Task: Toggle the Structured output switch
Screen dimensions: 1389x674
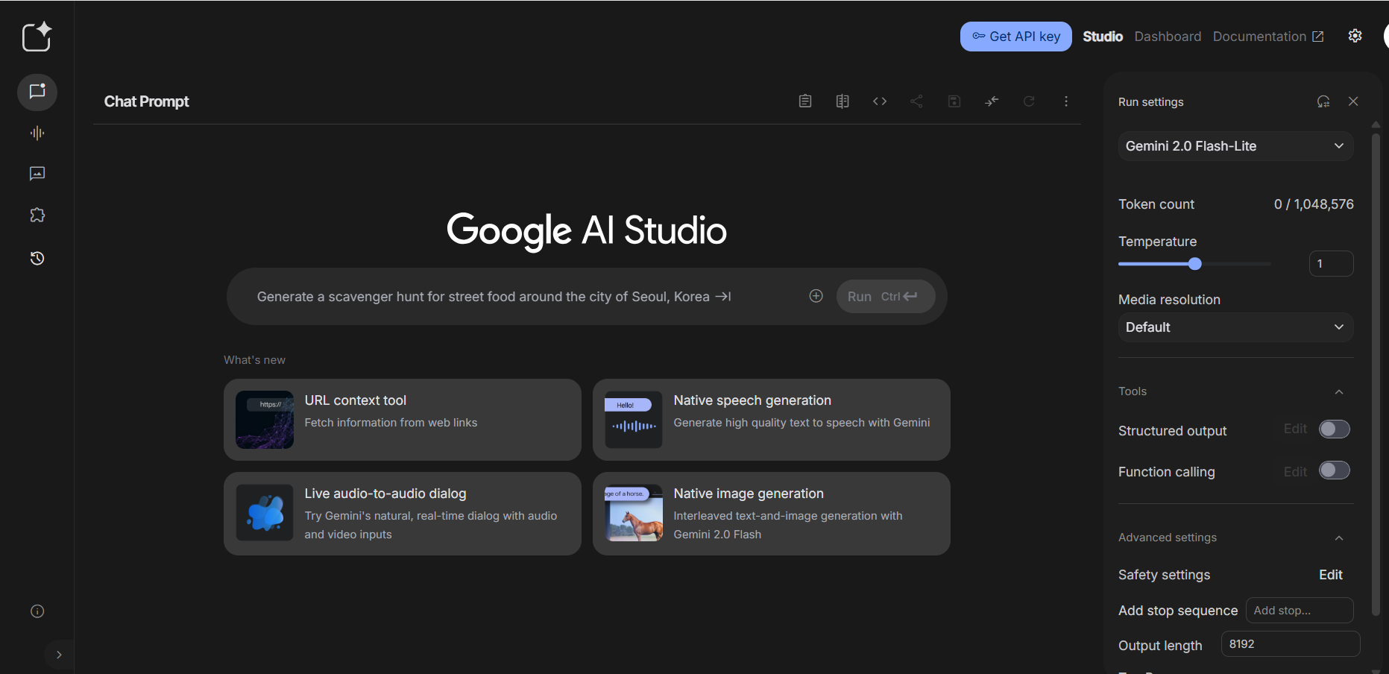Action: coord(1335,429)
